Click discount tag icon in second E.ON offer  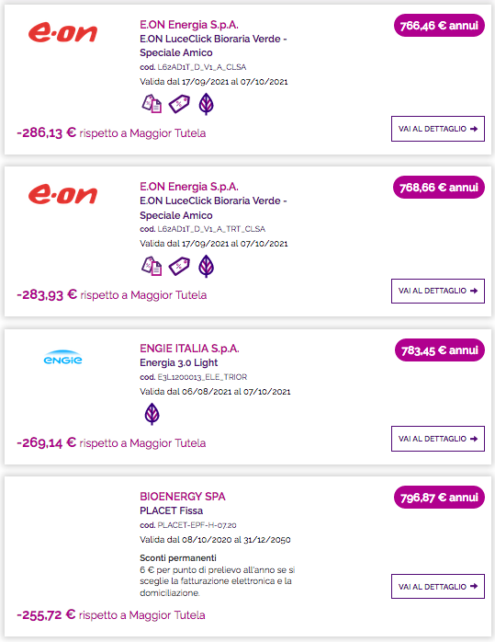(179, 266)
